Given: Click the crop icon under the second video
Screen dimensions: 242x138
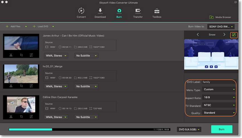Looking at the screenshot, I should coord(21,86).
